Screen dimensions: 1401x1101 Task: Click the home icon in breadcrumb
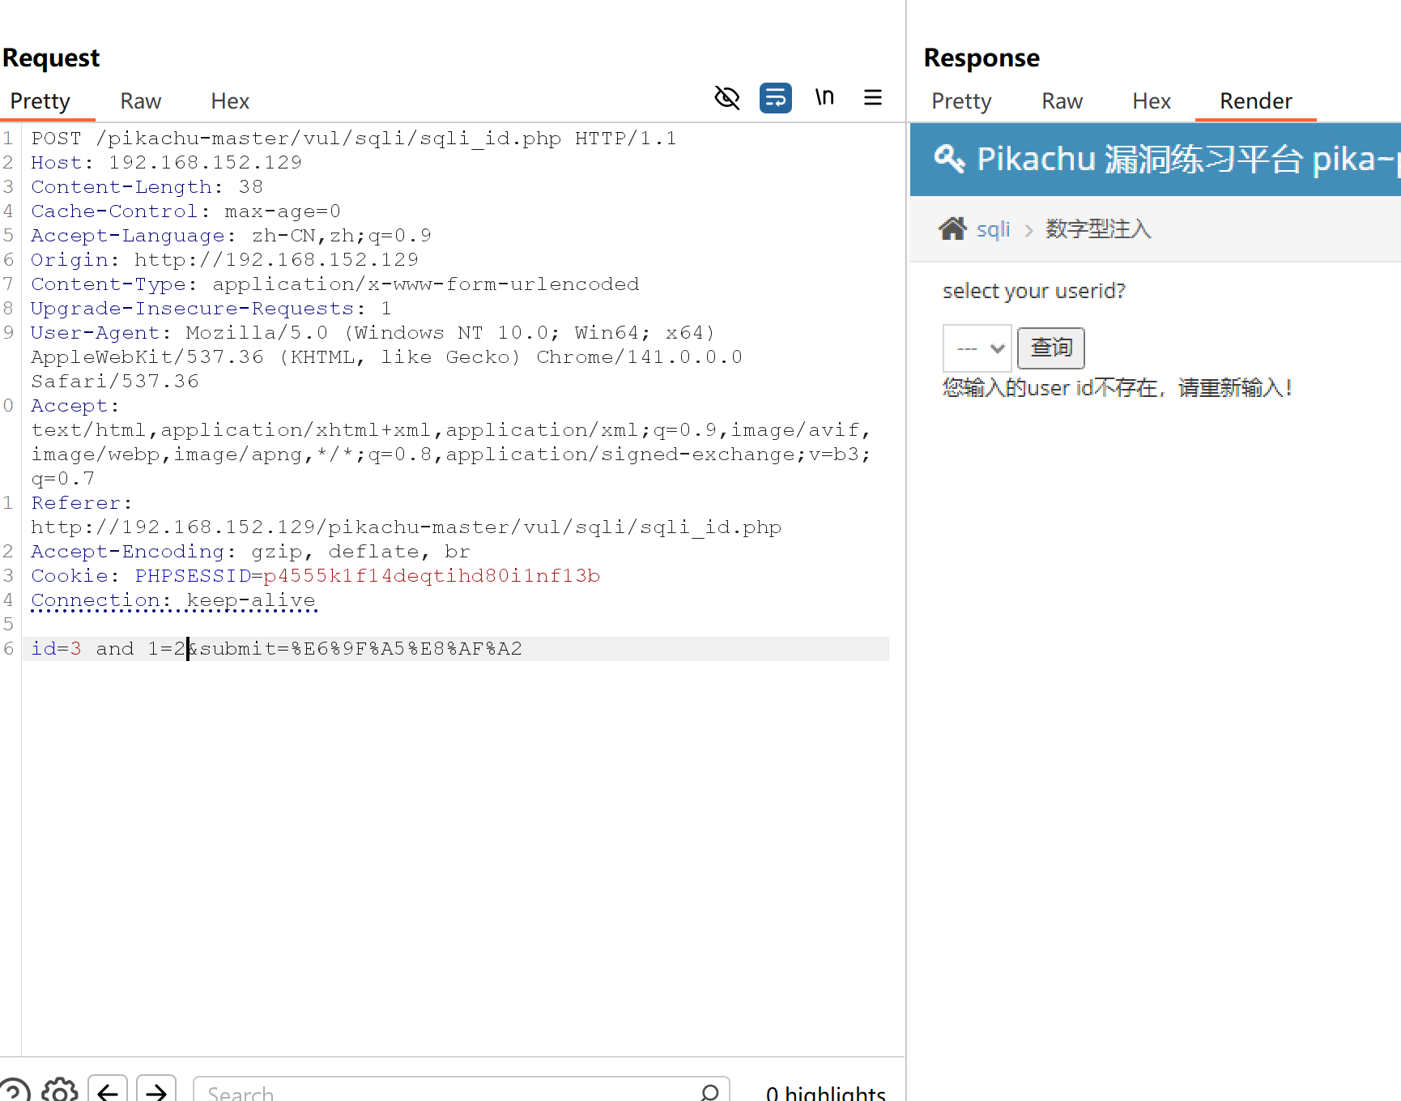point(953,229)
